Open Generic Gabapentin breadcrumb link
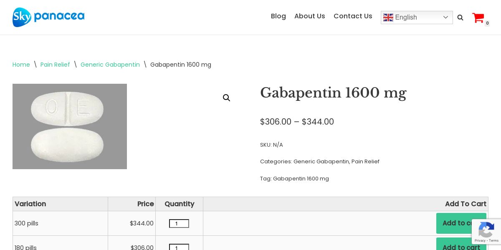501x250 pixels. coord(110,65)
